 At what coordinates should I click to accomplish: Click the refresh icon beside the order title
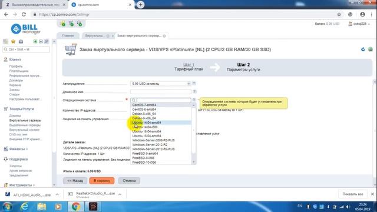[363, 49]
